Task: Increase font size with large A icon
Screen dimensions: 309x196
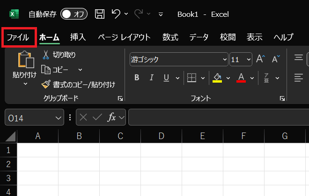Action: click(x=261, y=59)
